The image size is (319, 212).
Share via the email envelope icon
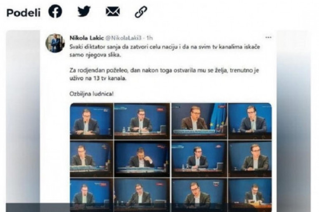point(113,11)
